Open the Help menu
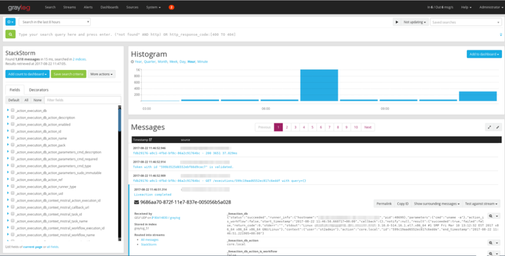505x256 pixels. (466, 7)
